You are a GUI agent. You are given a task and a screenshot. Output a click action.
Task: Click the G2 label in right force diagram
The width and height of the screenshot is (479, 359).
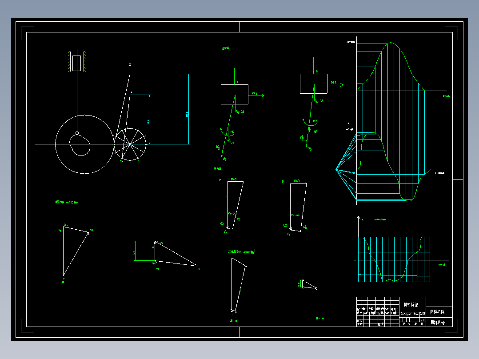pyautogui.click(x=315, y=132)
